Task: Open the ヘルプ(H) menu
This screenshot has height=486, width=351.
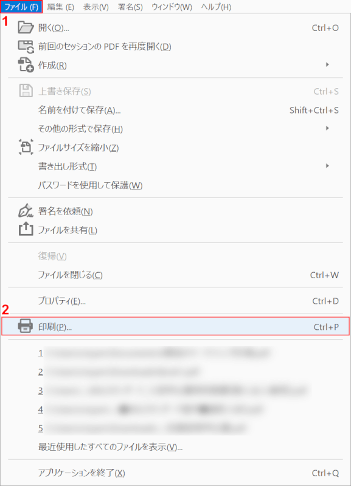Action: (x=216, y=7)
